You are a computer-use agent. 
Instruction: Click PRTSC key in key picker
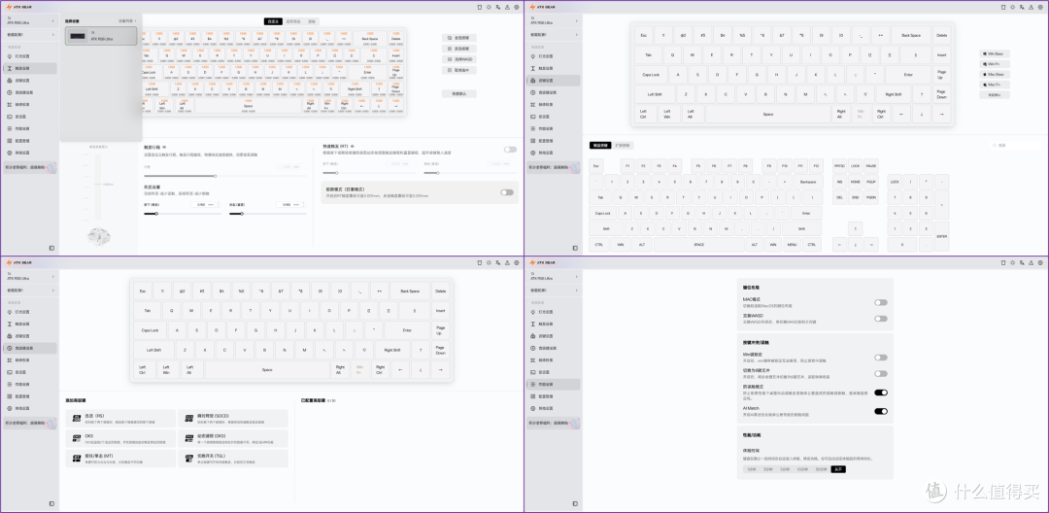pyautogui.click(x=839, y=165)
